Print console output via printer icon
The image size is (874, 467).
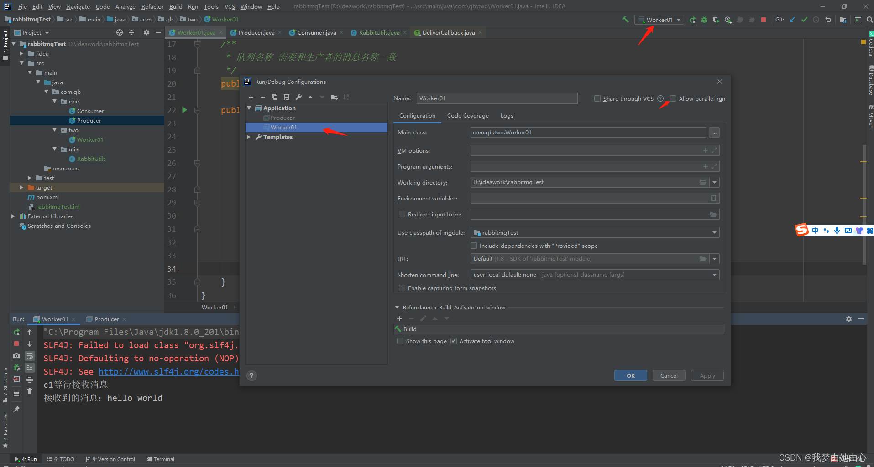pos(30,379)
